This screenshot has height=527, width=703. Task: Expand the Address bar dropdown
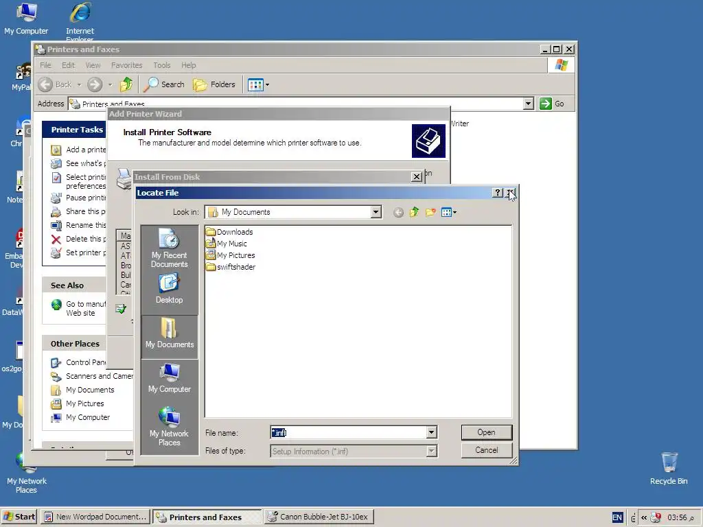pos(528,104)
